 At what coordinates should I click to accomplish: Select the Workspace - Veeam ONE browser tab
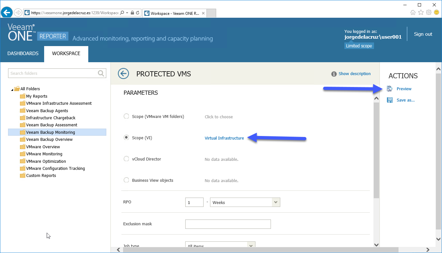point(174,13)
